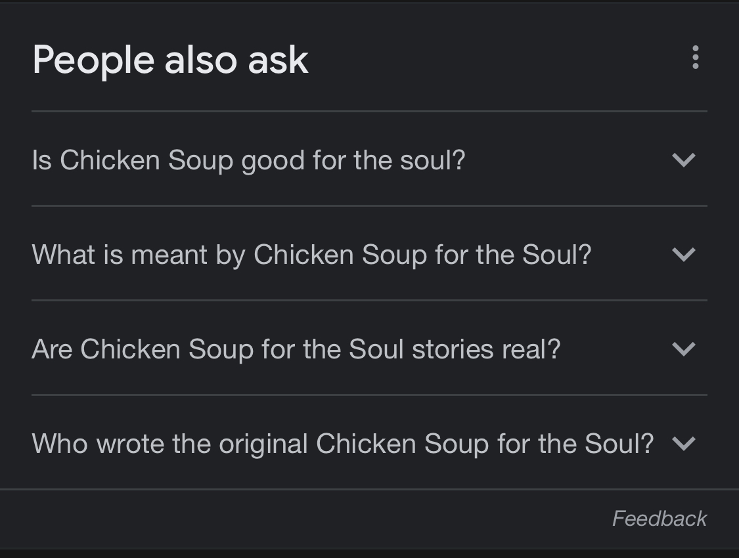Click the Feedback link
739x558 pixels.
659,519
